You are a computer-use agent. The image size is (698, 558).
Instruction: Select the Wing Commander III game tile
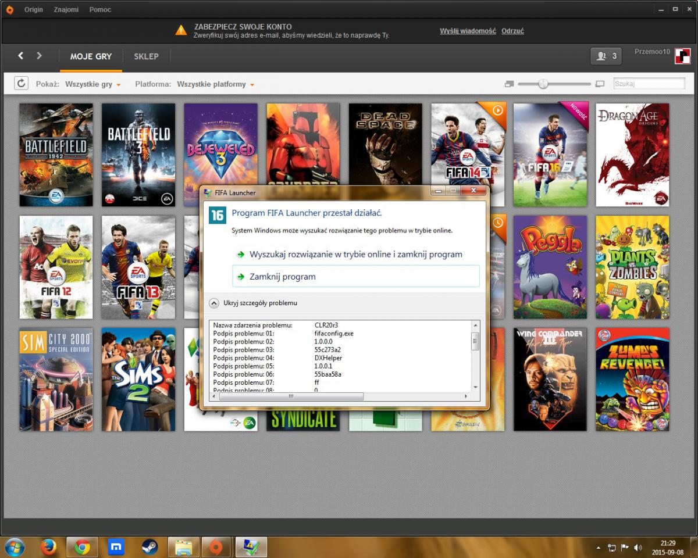pyautogui.click(x=550, y=380)
